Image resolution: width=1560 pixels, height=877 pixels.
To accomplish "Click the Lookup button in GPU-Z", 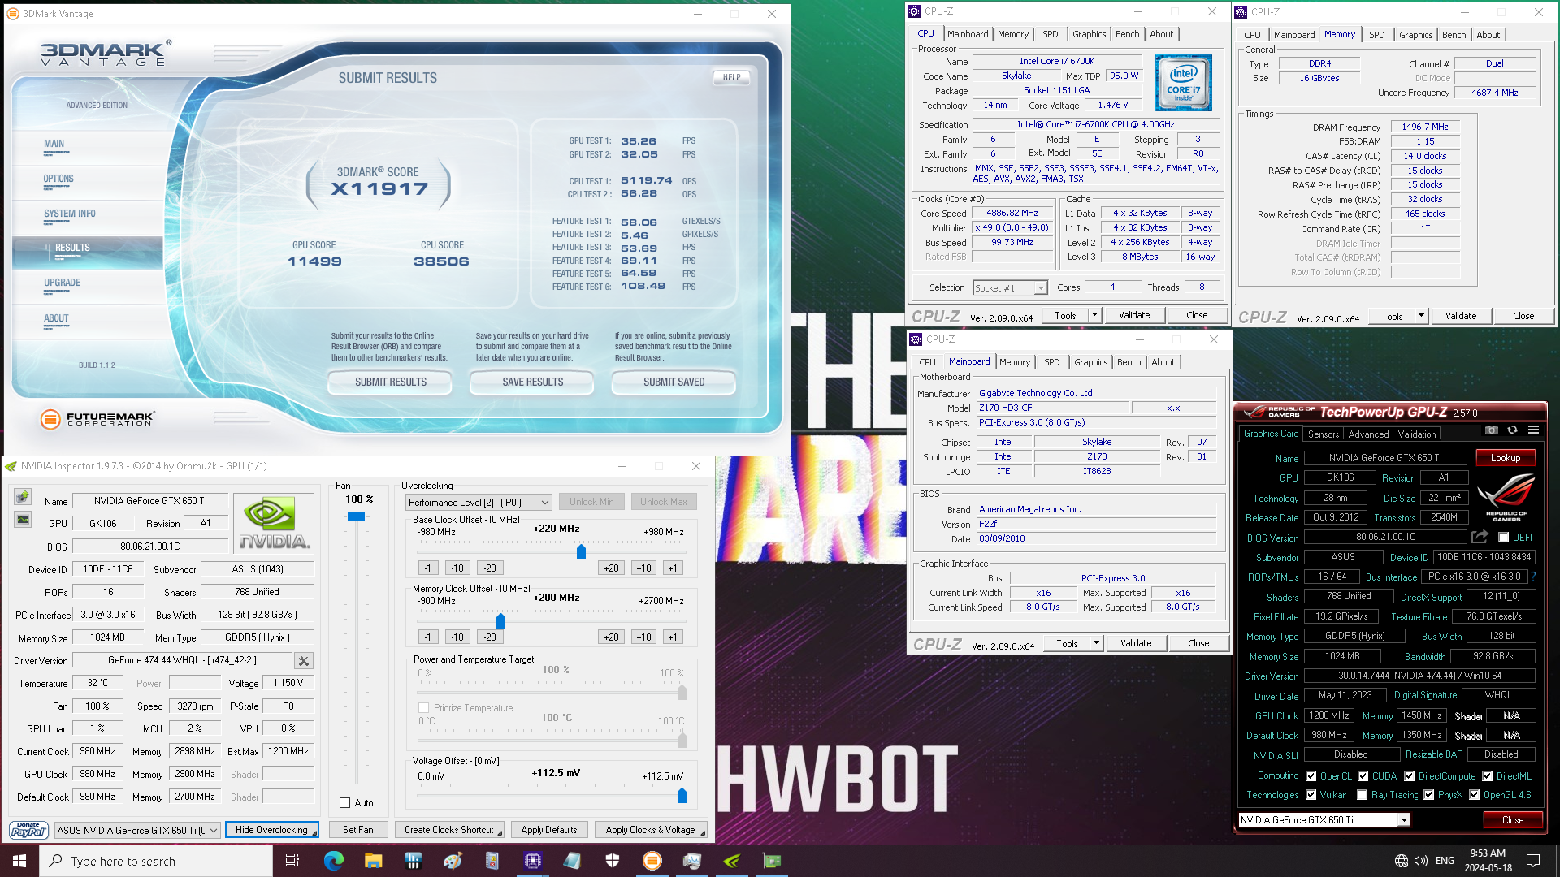I will click(x=1505, y=458).
